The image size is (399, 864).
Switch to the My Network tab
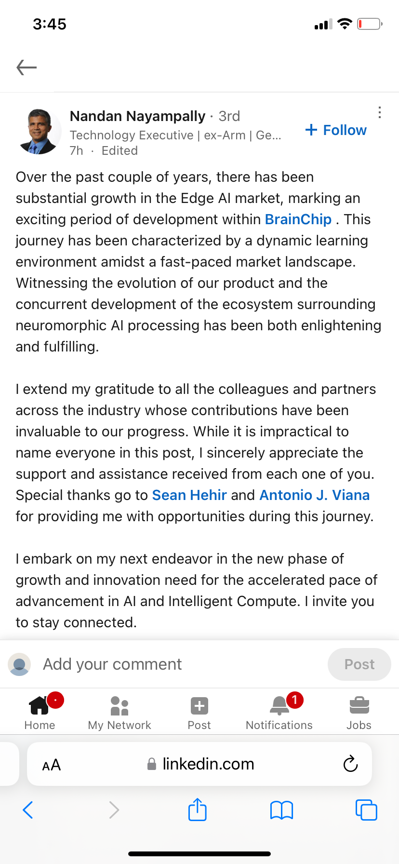(x=120, y=713)
